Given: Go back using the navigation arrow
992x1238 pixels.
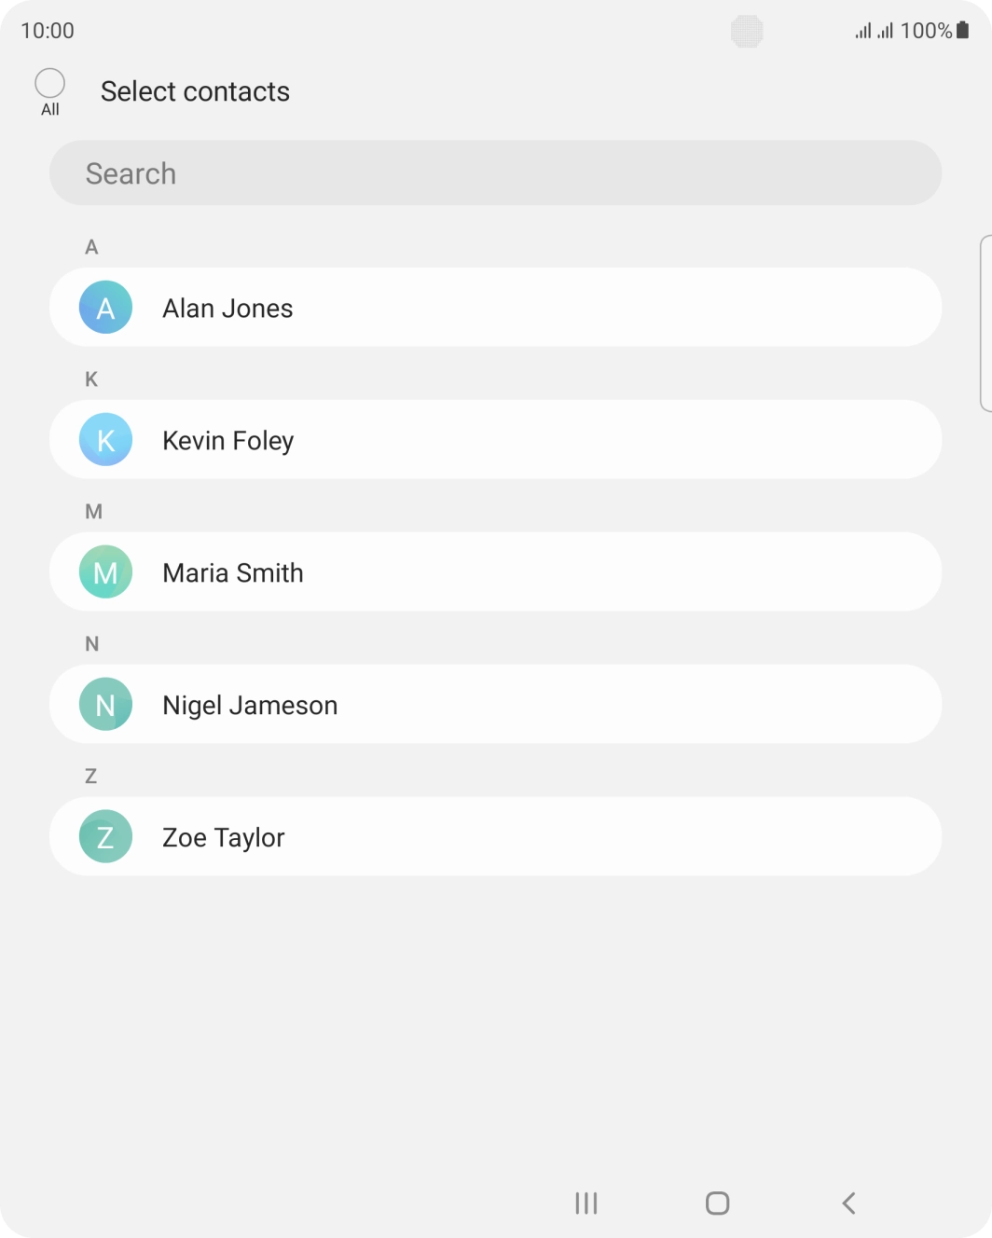Looking at the screenshot, I should click(848, 1204).
